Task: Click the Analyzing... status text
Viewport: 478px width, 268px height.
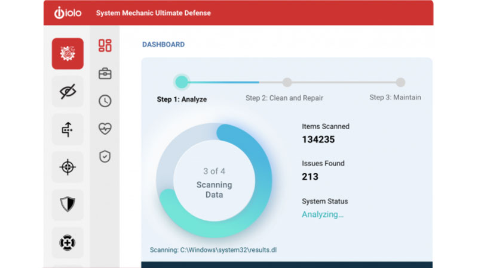Action: click(x=323, y=214)
